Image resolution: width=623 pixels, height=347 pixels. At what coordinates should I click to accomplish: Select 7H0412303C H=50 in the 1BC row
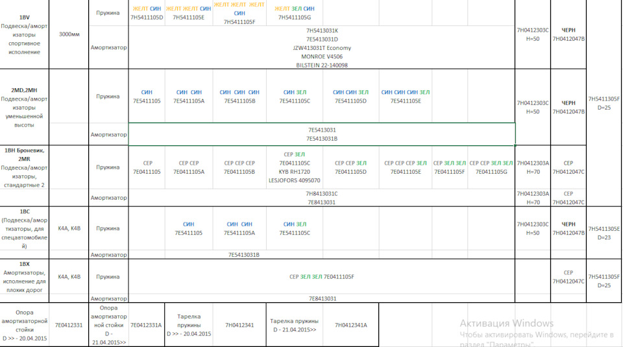533,228
